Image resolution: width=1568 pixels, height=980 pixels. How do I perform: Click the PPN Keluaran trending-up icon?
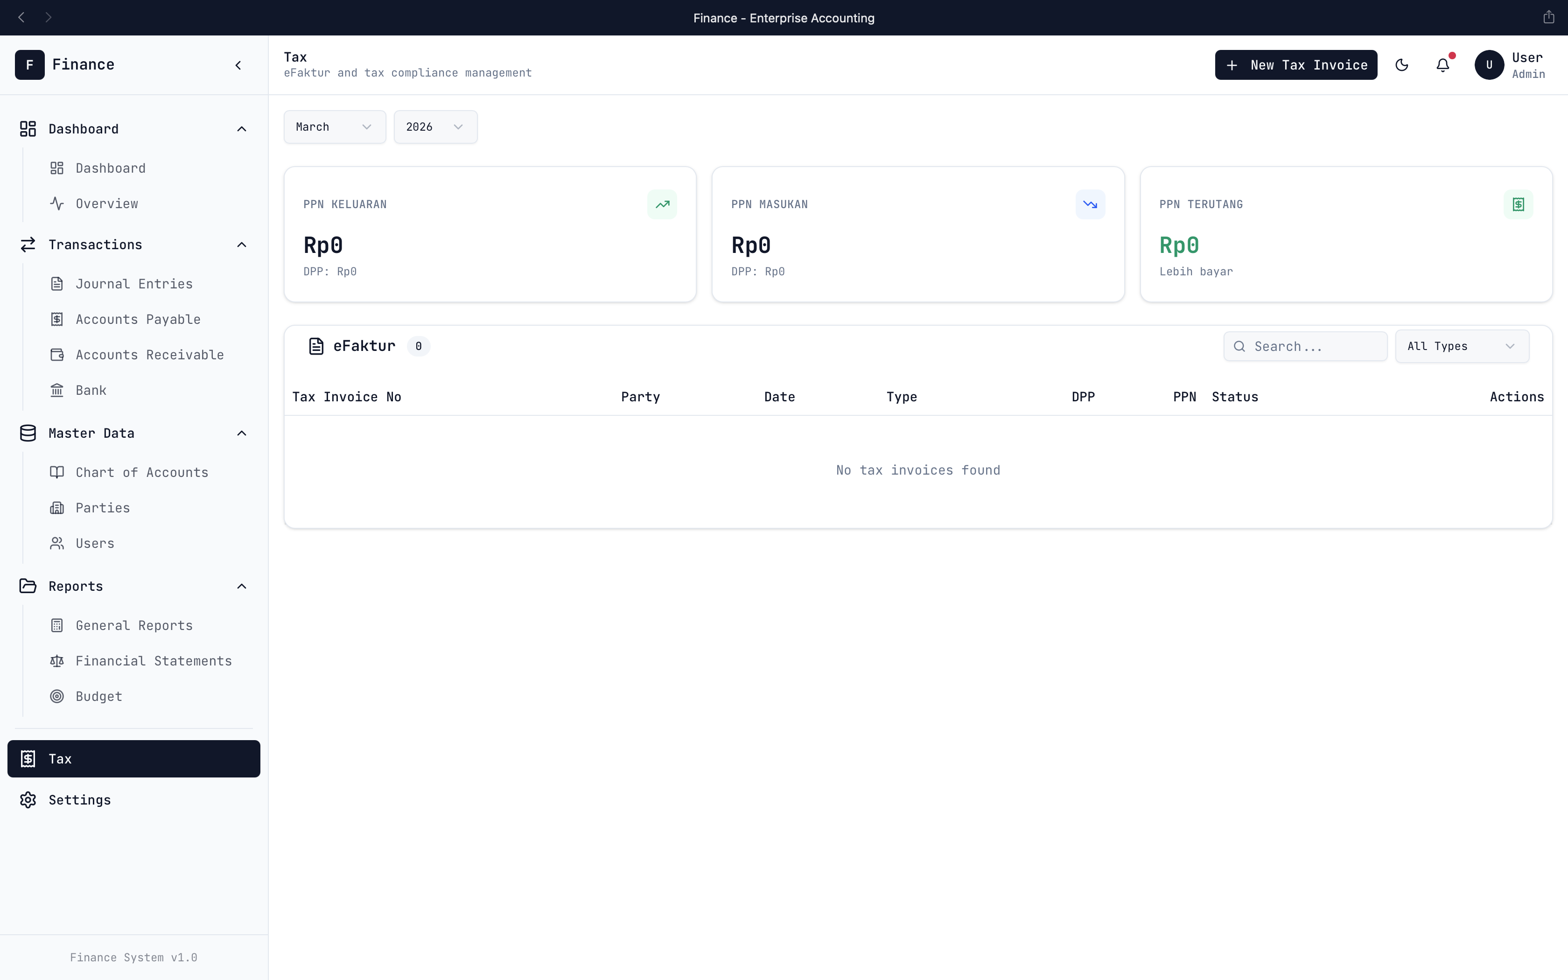click(662, 204)
